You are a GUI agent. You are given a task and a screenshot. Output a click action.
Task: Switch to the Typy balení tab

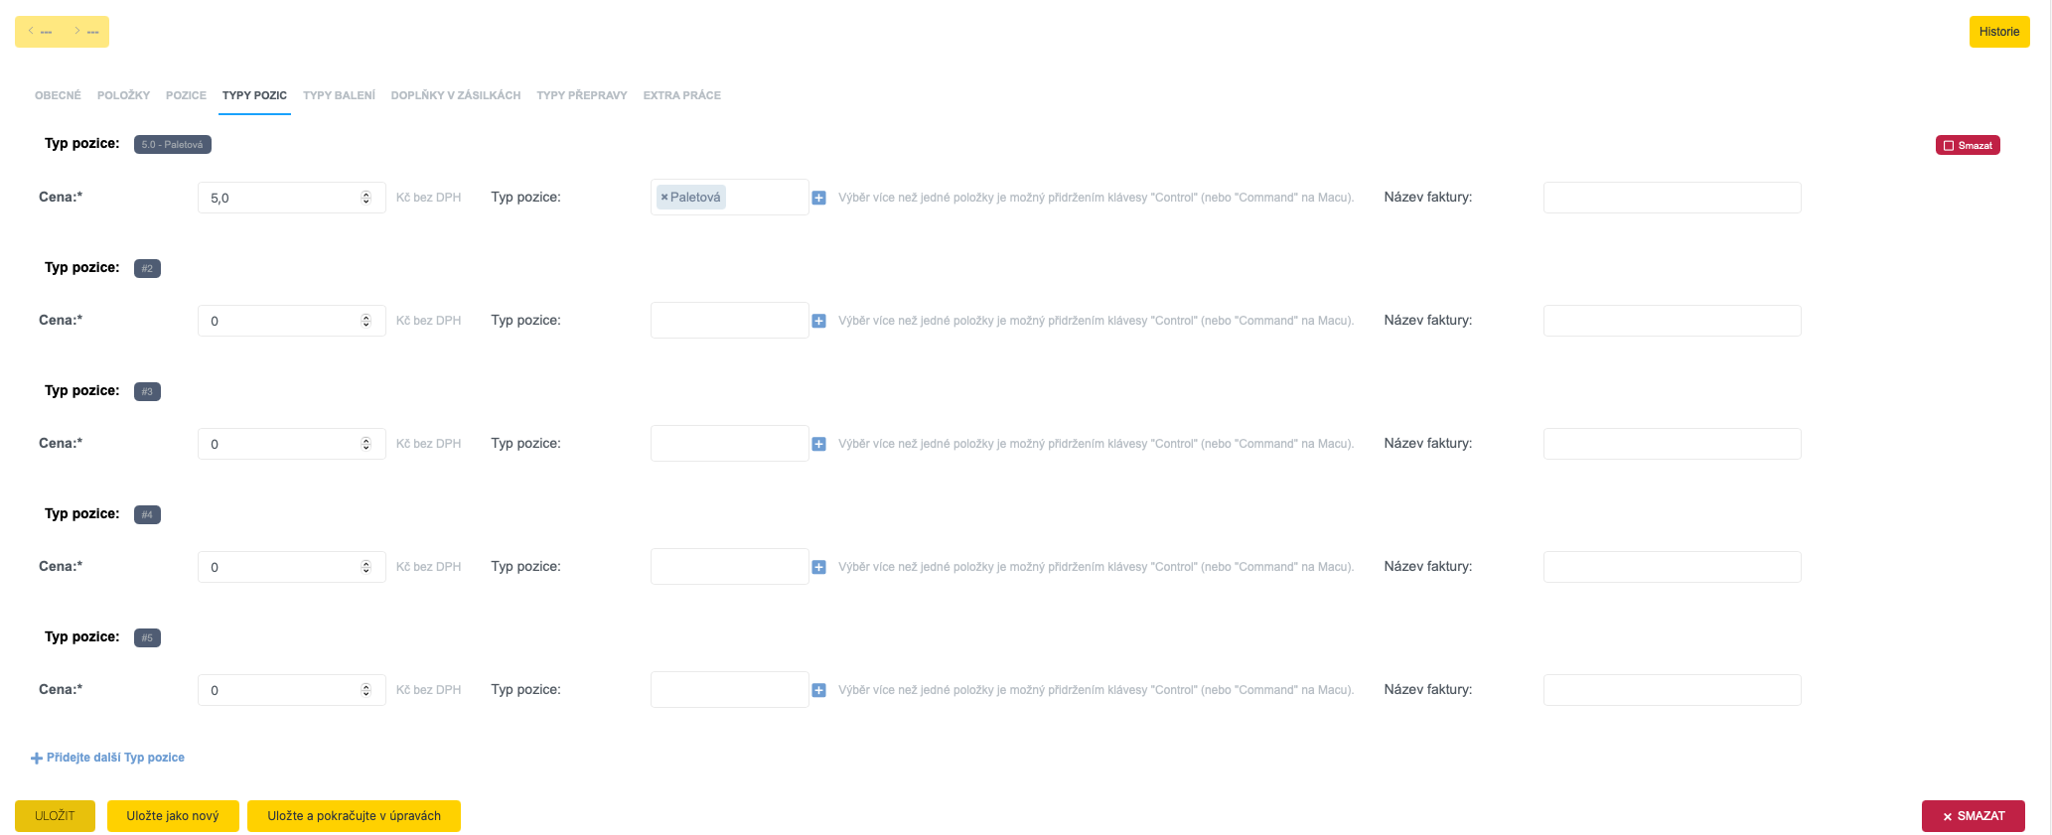coord(339,95)
